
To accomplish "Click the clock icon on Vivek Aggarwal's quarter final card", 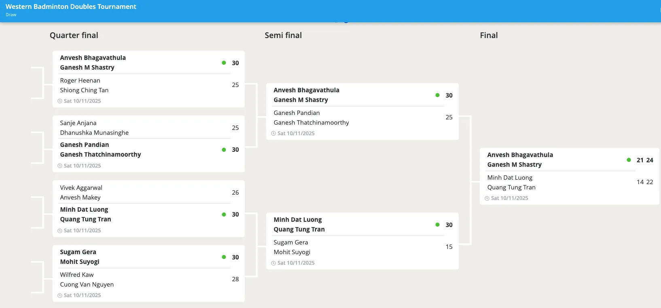I will coord(59,230).
